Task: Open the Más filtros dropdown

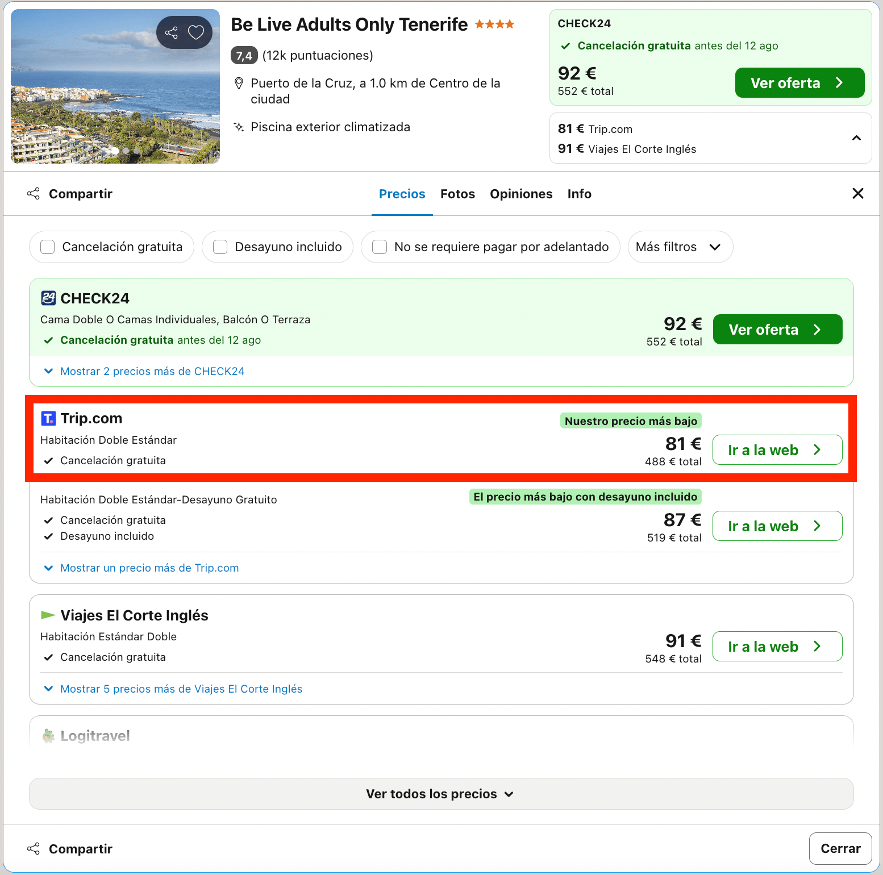Action: [680, 247]
